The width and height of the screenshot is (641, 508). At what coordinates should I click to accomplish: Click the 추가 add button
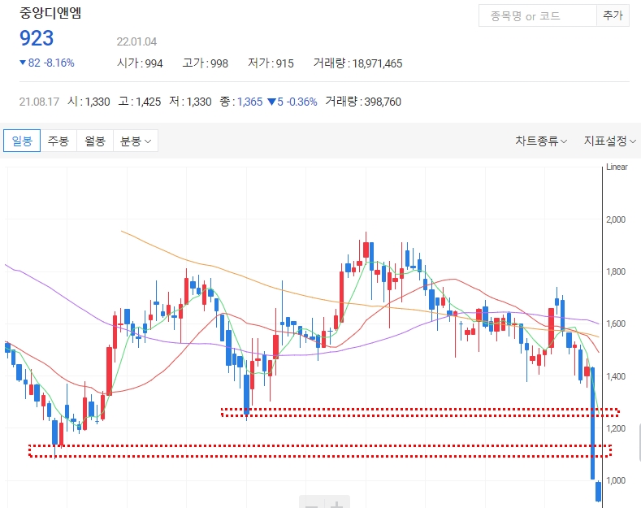(613, 16)
